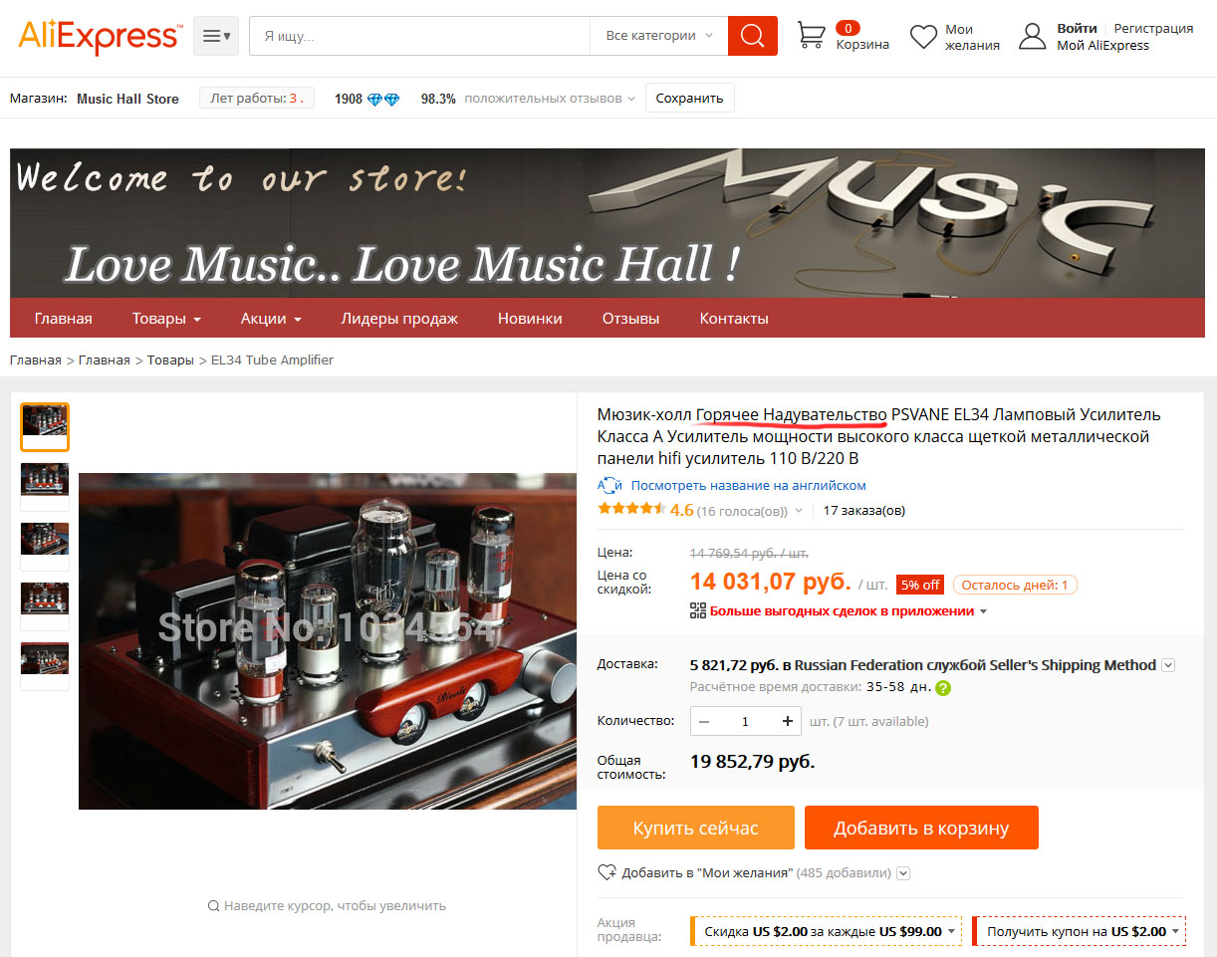The height and width of the screenshot is (957, 1217).
Task: Select the second product thumbnail image
Action: coord(45,483)
